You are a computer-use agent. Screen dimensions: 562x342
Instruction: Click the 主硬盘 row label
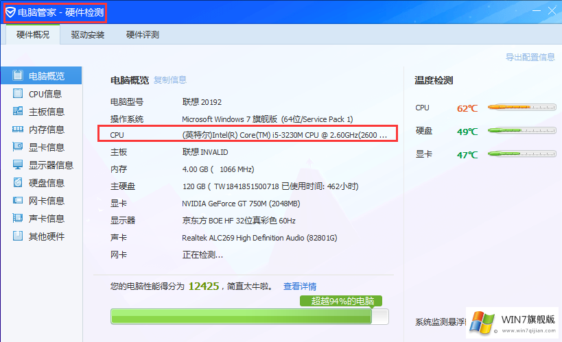point(123,186)
